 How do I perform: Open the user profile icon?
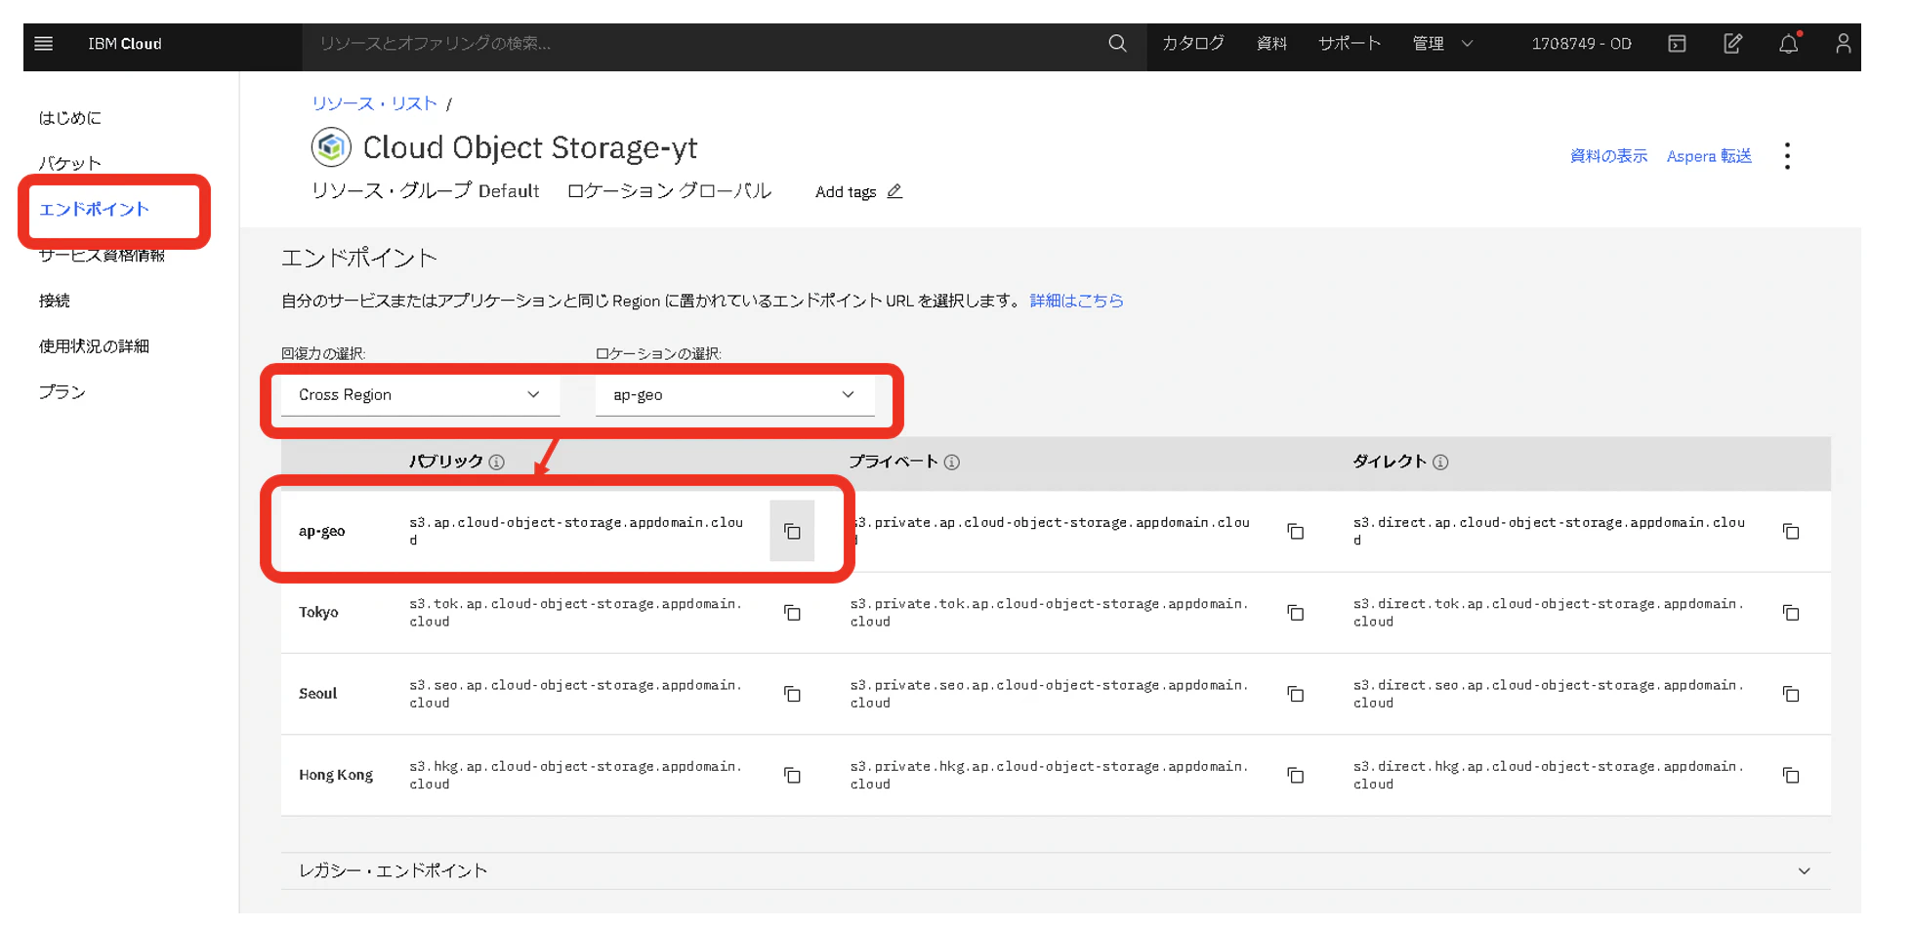pos(1843,44)
